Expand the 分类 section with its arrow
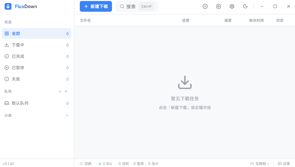Screen dimensions: 295x167 tap(67, 115)
